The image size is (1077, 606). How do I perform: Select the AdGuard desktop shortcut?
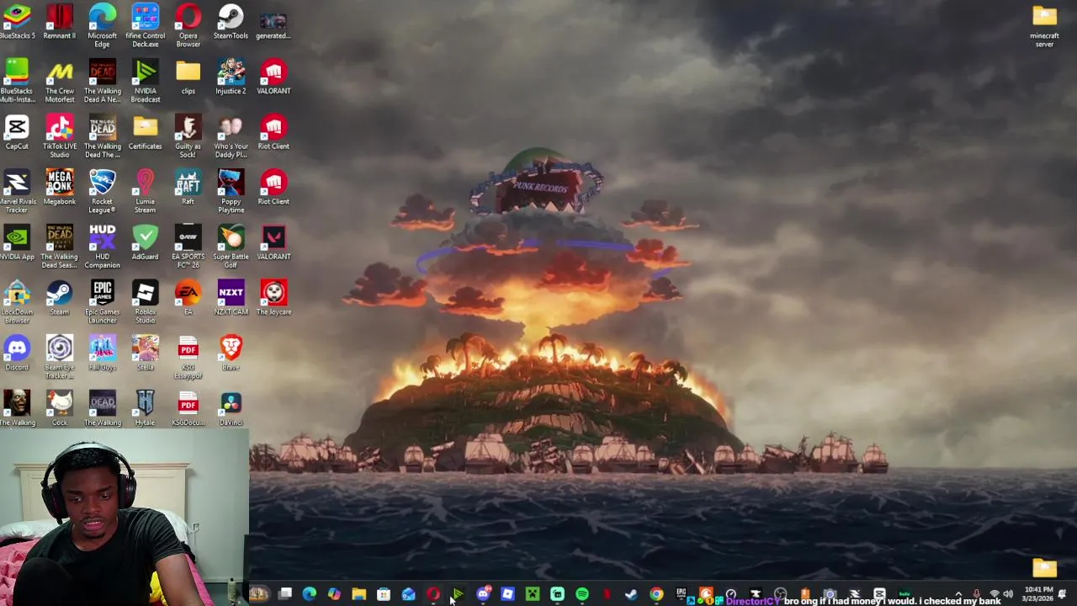[x=146, y=243]
